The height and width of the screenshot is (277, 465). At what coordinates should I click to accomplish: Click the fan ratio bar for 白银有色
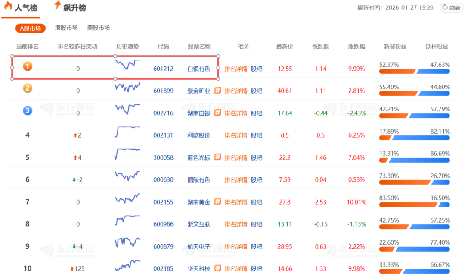tap(414, 71)
